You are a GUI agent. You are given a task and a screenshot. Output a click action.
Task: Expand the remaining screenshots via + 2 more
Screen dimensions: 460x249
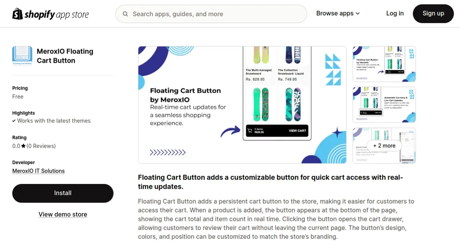(384, 146)
